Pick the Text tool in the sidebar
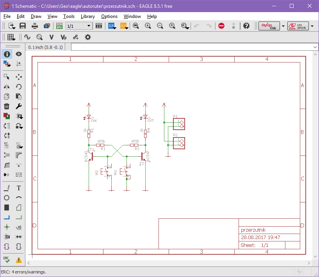Screen dimensions: 319x277 (x=18, y=188)
